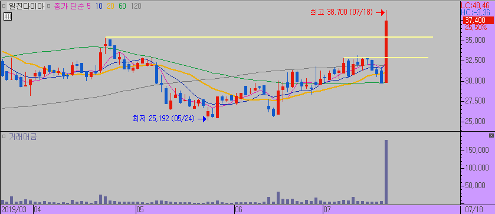Select the 10-day moving average label

[x=99, y=6]
